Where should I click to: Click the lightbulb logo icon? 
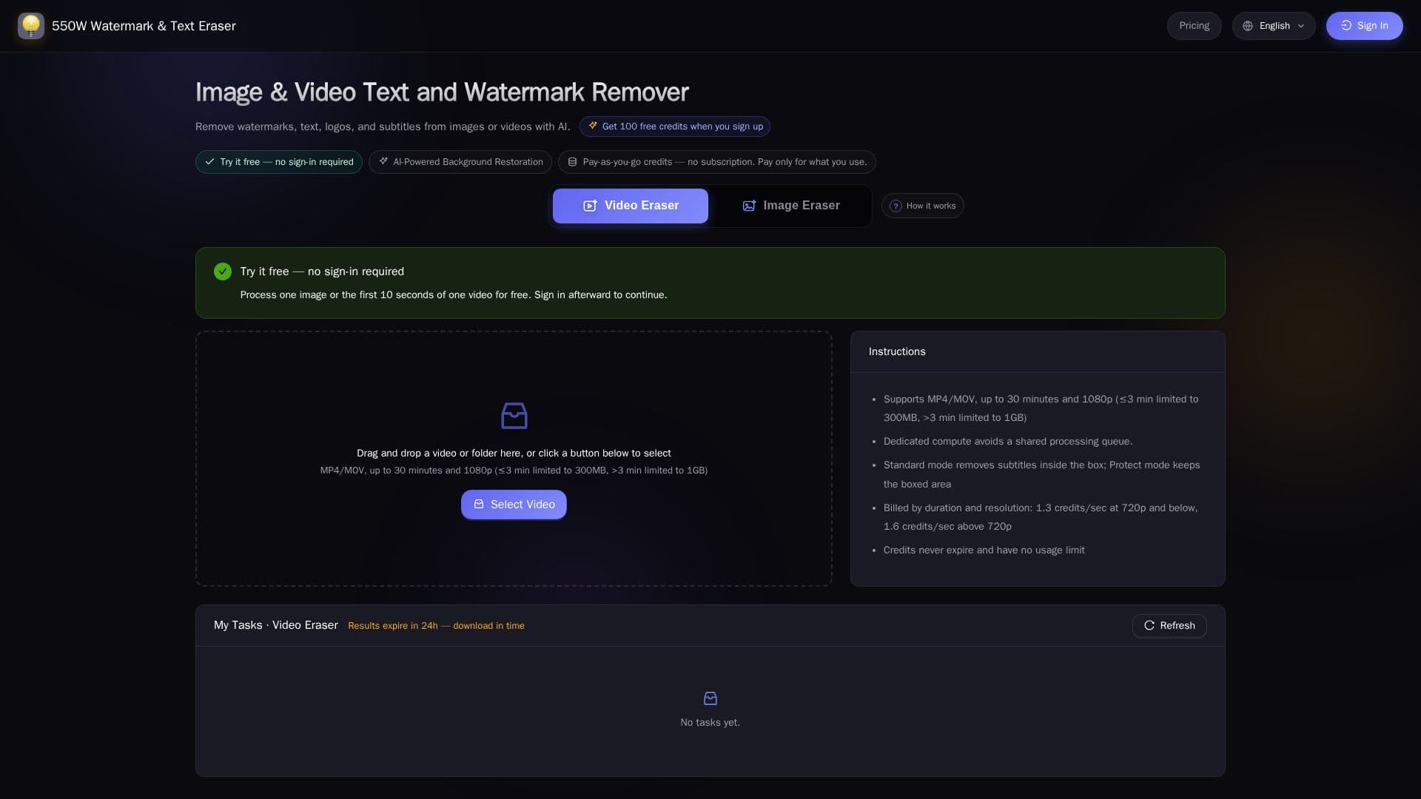coord(31,26)
